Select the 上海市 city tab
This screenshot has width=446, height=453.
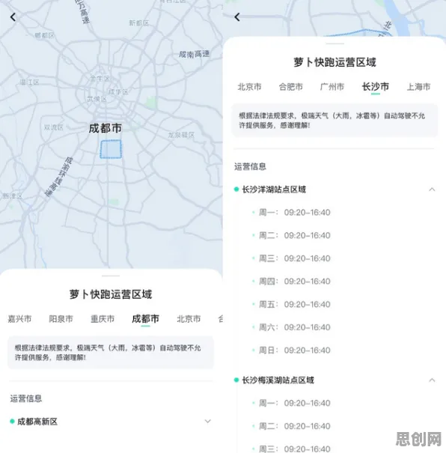coord(418,87)
